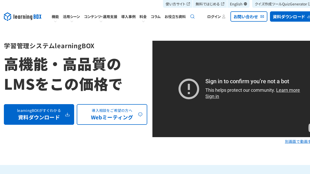Click header 資料ダウンロード button
This screenshot has height=174, width=310.
tap(290, 16)
